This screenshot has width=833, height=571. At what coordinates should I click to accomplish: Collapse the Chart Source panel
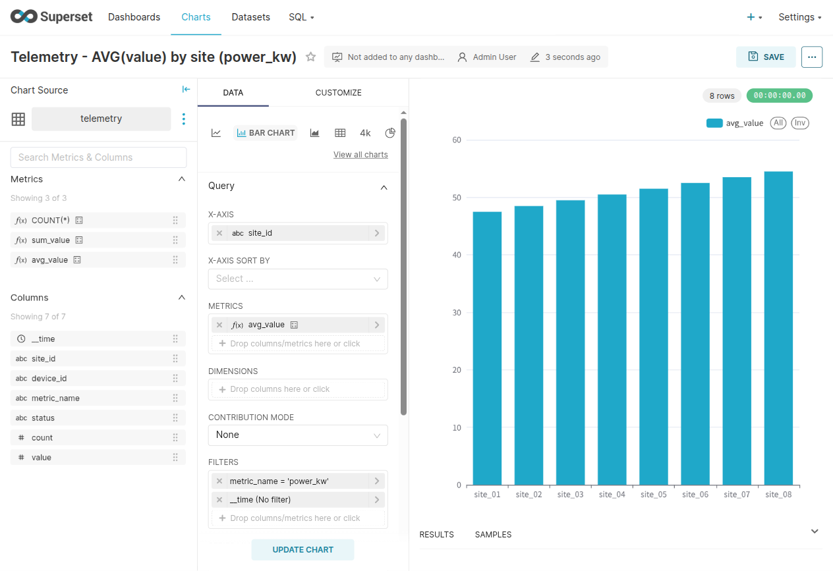point(186,90)
